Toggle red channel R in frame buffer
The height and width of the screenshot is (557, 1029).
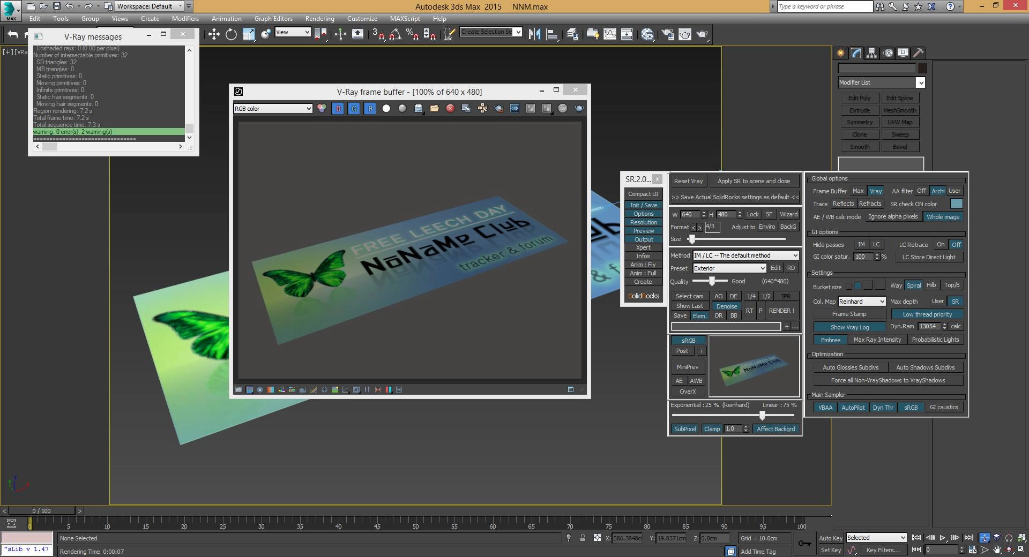coord(338,108)
